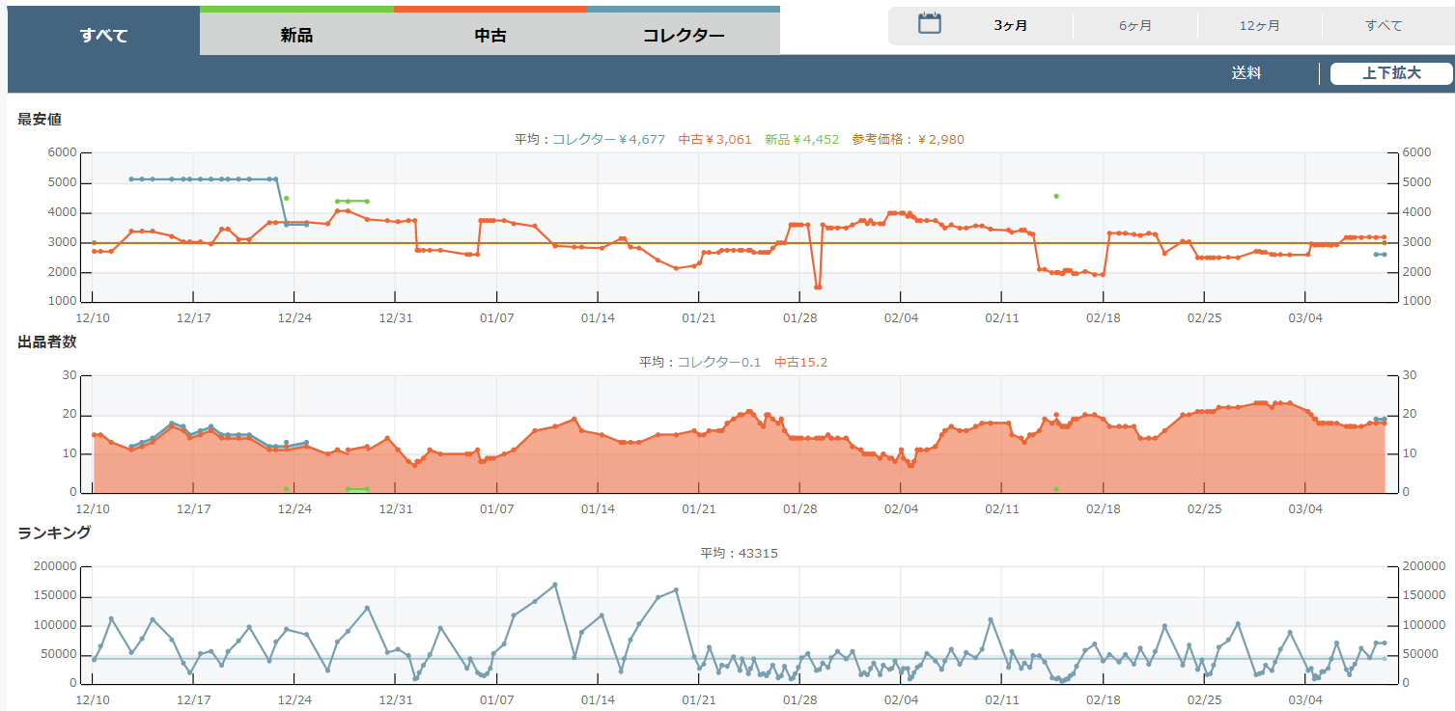Click the 参考価格 ¥2,980 label

[x=908, y=140]
